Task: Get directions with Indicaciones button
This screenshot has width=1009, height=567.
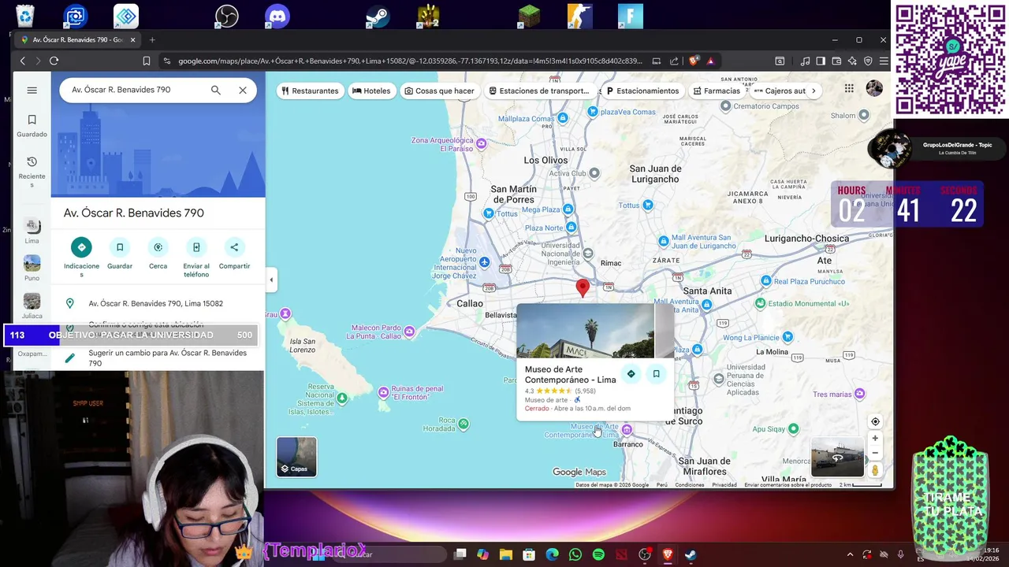Action: click(81, 257)
